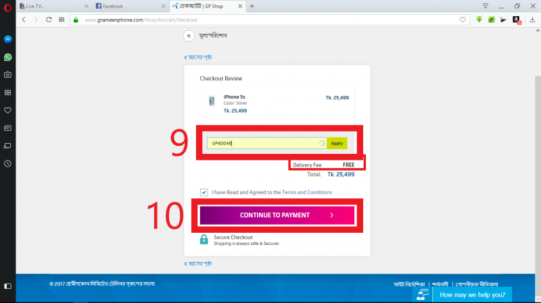Click the chat support agent icon
This screenshot has height=303, width=541.
[422, 295]
